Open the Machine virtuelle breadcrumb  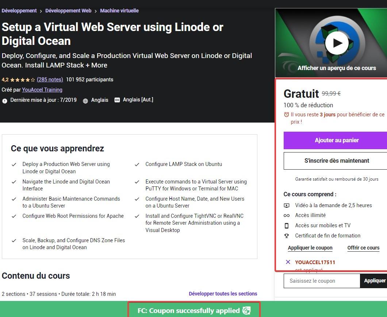tap(119, 11)
